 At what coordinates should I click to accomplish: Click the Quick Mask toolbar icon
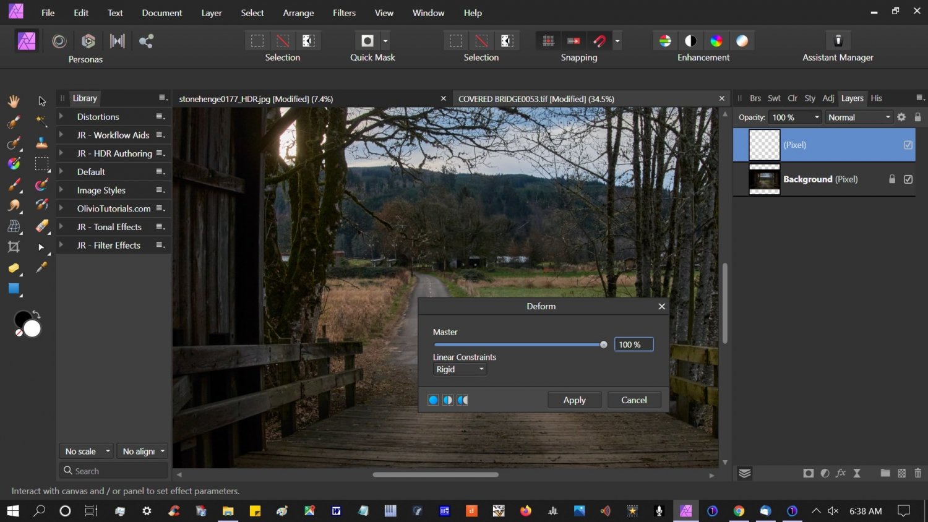(x=367, y=41)
